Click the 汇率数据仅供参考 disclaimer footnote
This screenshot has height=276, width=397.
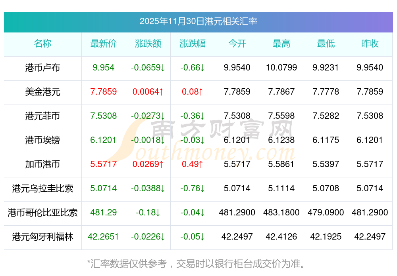coord(197,263)
